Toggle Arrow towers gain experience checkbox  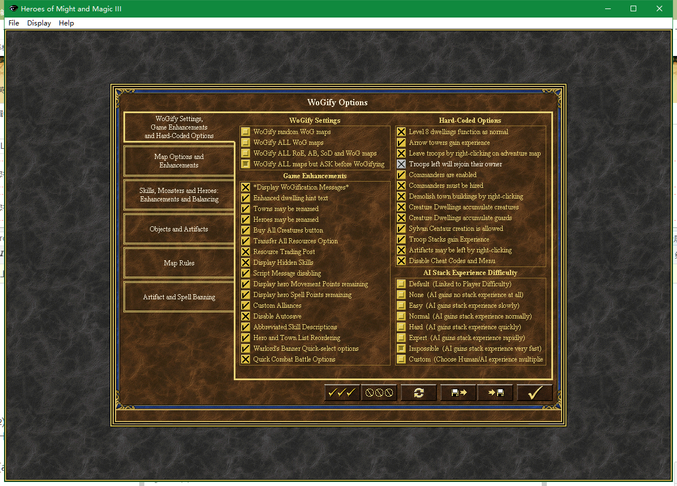[401, 143]
